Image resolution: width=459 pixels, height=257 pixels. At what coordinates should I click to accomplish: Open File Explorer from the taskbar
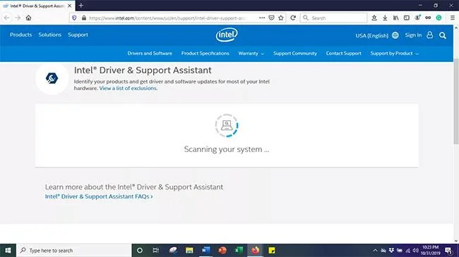tap(189, 250)
